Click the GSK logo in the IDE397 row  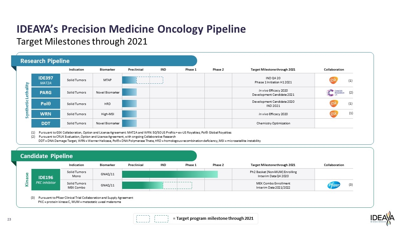click(x=334, y=80)
